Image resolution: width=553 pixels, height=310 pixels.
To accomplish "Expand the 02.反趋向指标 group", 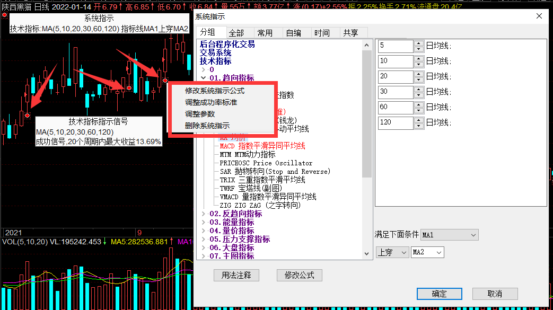I will tap(204, 214).
